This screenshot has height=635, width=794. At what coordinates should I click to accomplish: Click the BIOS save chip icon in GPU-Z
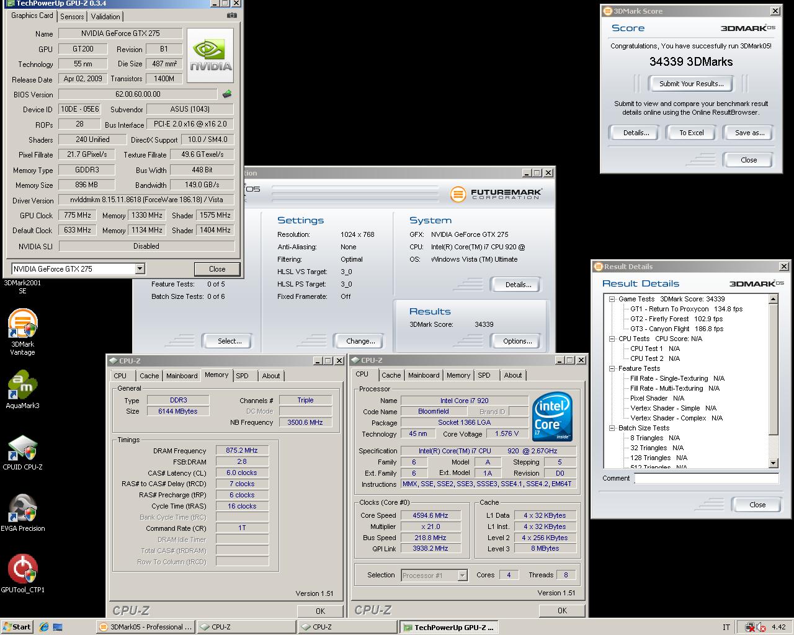coord(227,94)
